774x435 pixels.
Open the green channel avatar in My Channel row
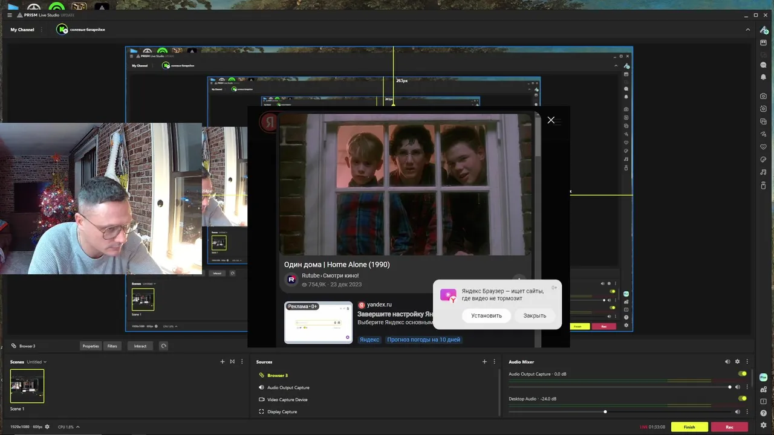tap(62, 29)
